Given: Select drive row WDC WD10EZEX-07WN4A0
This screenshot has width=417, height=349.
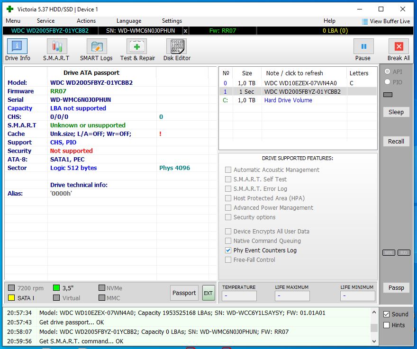Looking at the screenshot, I should 298,83.
